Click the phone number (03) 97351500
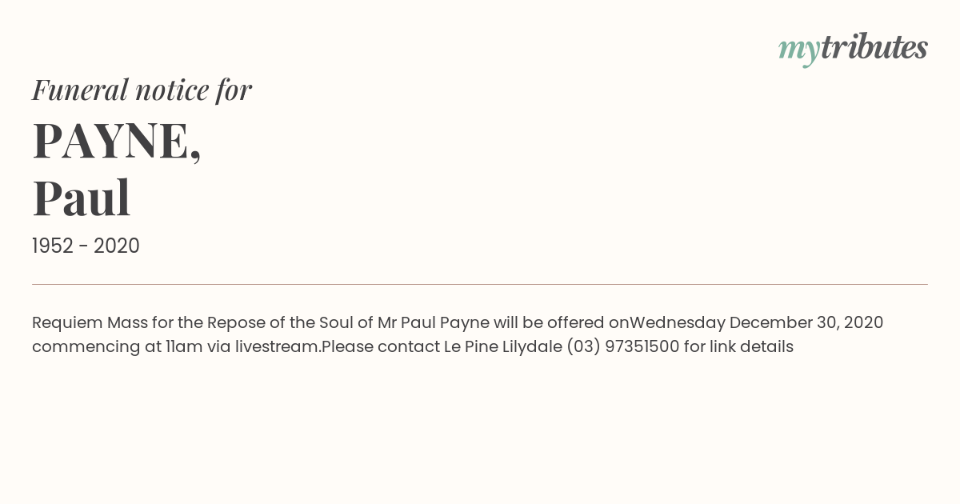This screenshot has width=960, height=504. click(x=623, y=347)
